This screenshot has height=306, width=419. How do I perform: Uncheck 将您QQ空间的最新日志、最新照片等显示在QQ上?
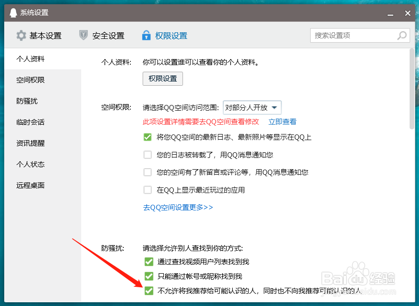point(149,138)
